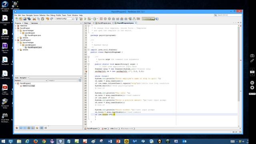Click the screen recorder stop button
This screenshot has width=256, height=144.
tap(252, 88)
